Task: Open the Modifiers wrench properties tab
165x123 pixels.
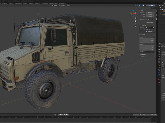Action: point(159,68)
